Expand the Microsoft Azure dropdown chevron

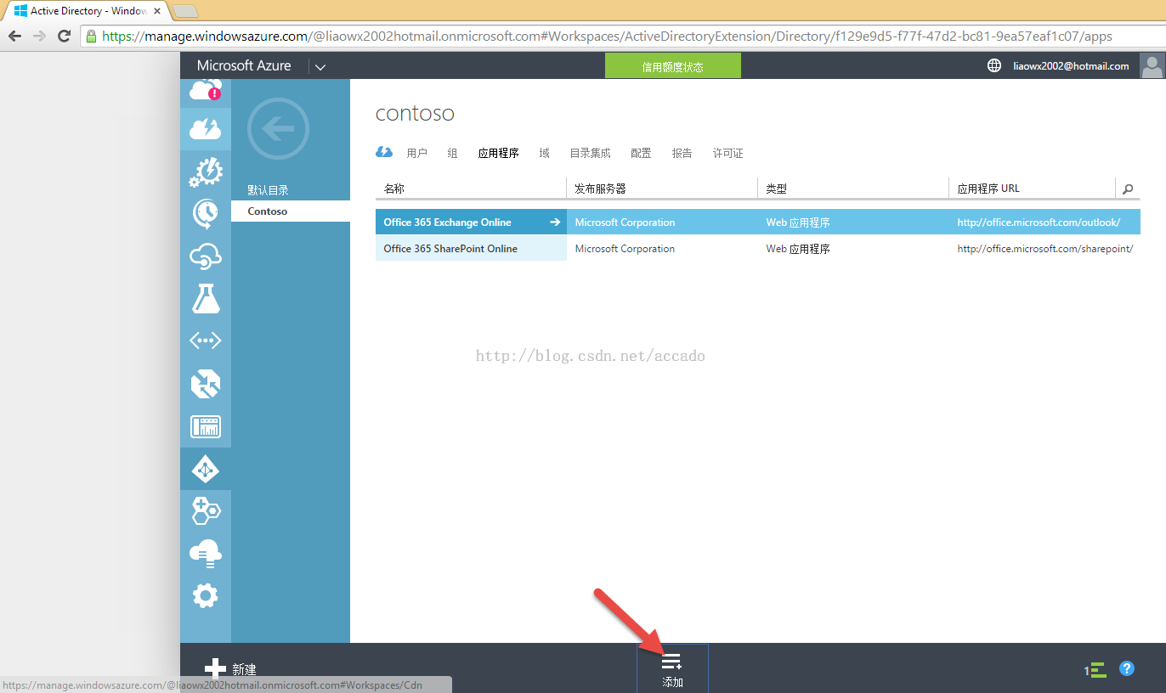320,66
